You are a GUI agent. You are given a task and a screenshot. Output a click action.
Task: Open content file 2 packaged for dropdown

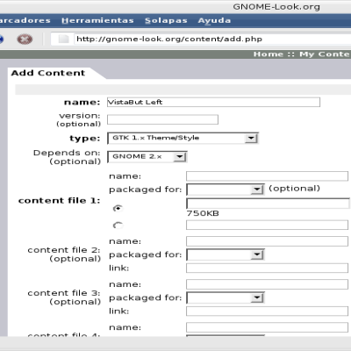point(226,254)
